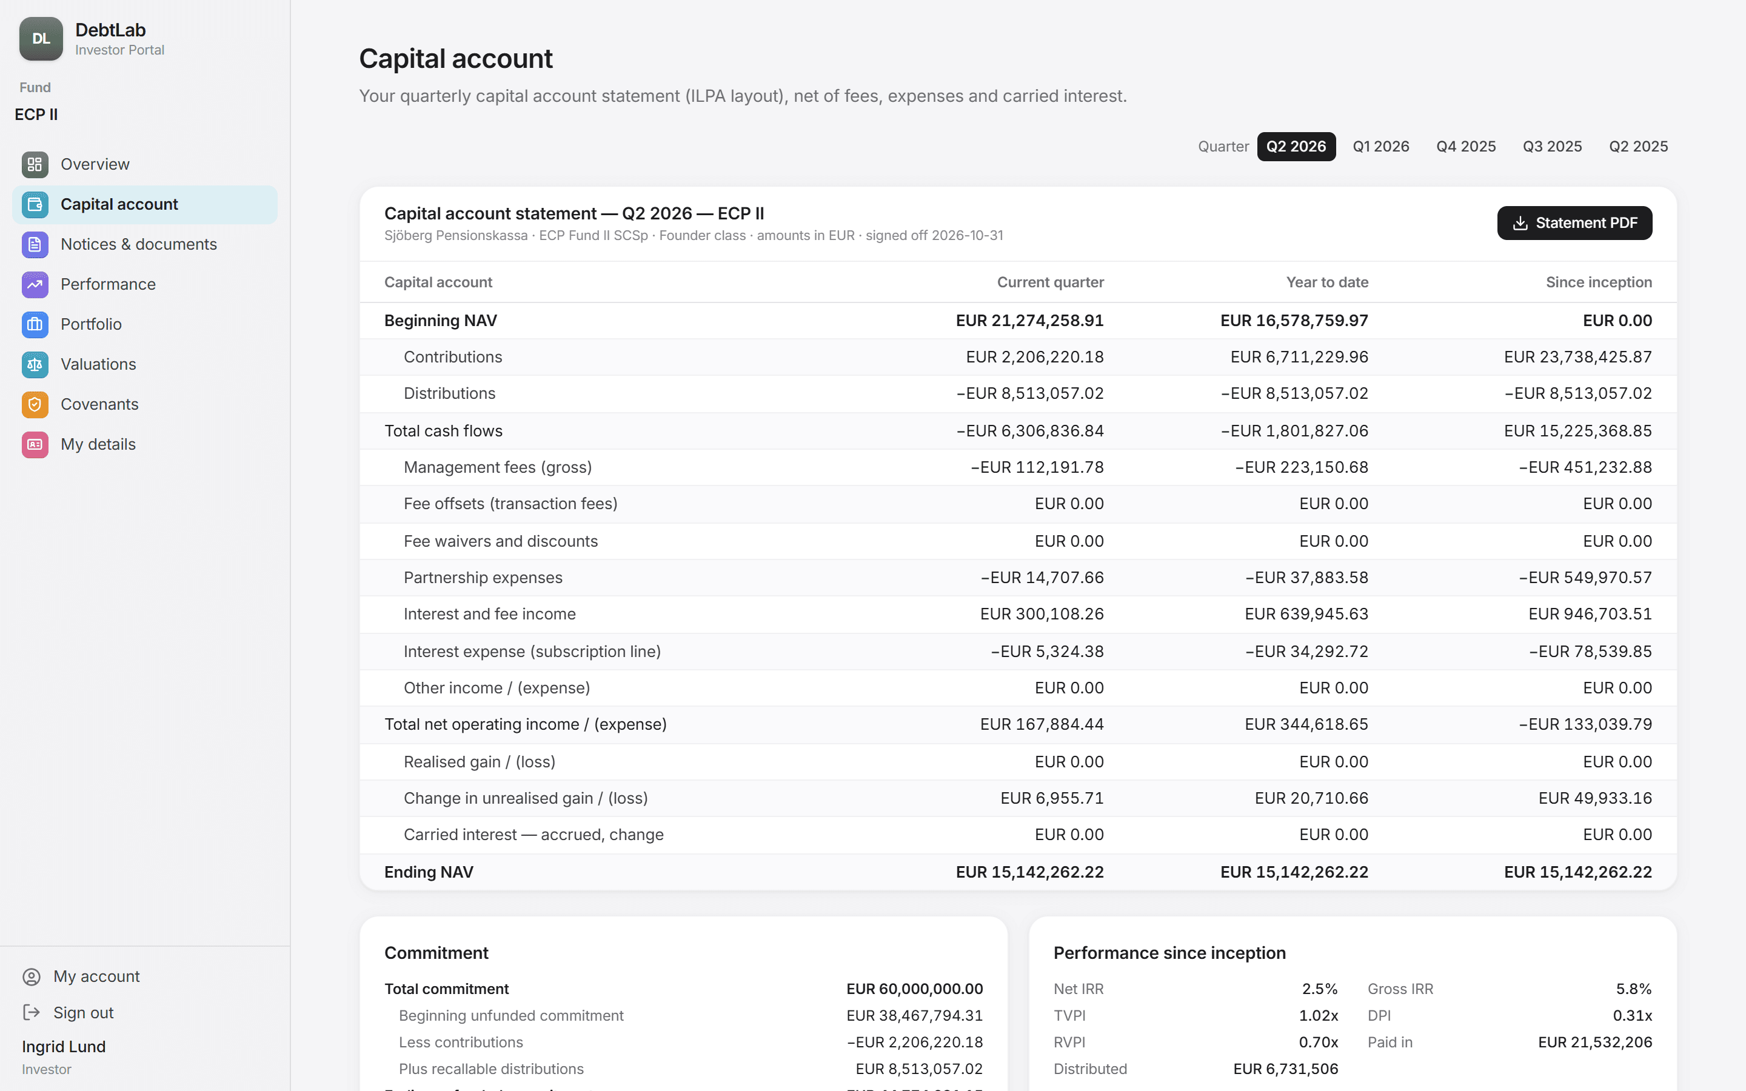Click the Sign out arrow icon
Viewport: 1746px width, 1091px height.
(31, 1012)
